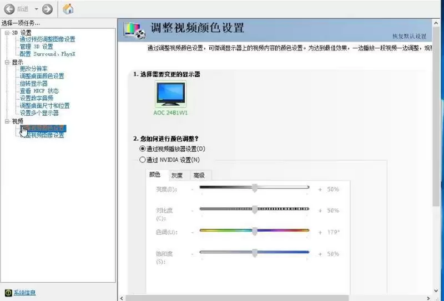The image size is (444, 301).
Task: Click the 1. 选择需要变更的显示器 heading
Action: coord(167,74)
